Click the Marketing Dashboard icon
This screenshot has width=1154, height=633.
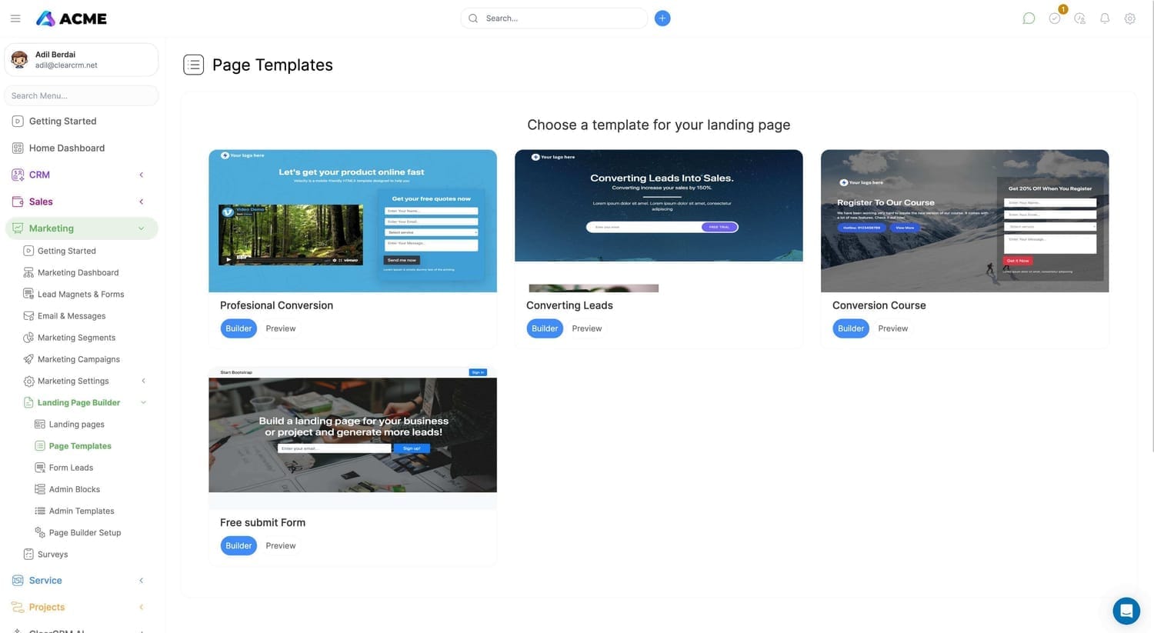point(28,272)
